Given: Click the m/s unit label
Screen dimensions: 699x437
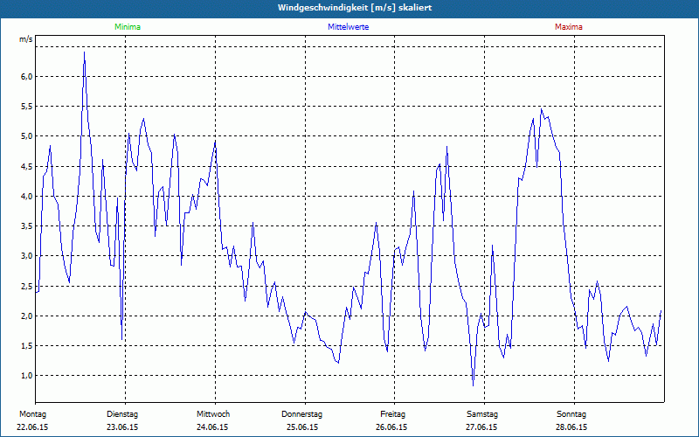Looking at the screenshot, I should pos(26,39).
